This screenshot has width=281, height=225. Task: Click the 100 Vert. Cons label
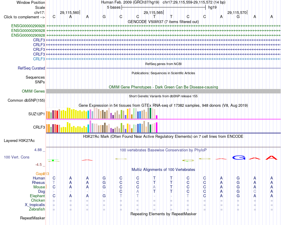pos(17,157)
